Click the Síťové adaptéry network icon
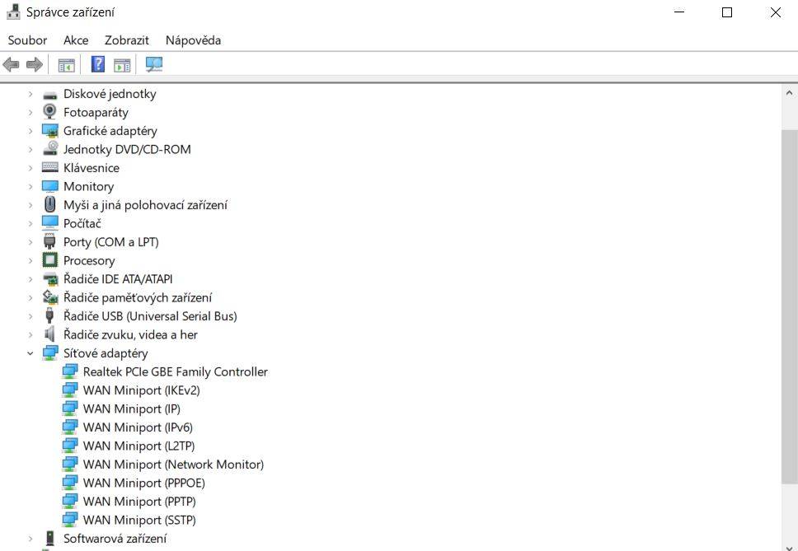The height and width of the screenshot is (551, 798). [49, 353]
